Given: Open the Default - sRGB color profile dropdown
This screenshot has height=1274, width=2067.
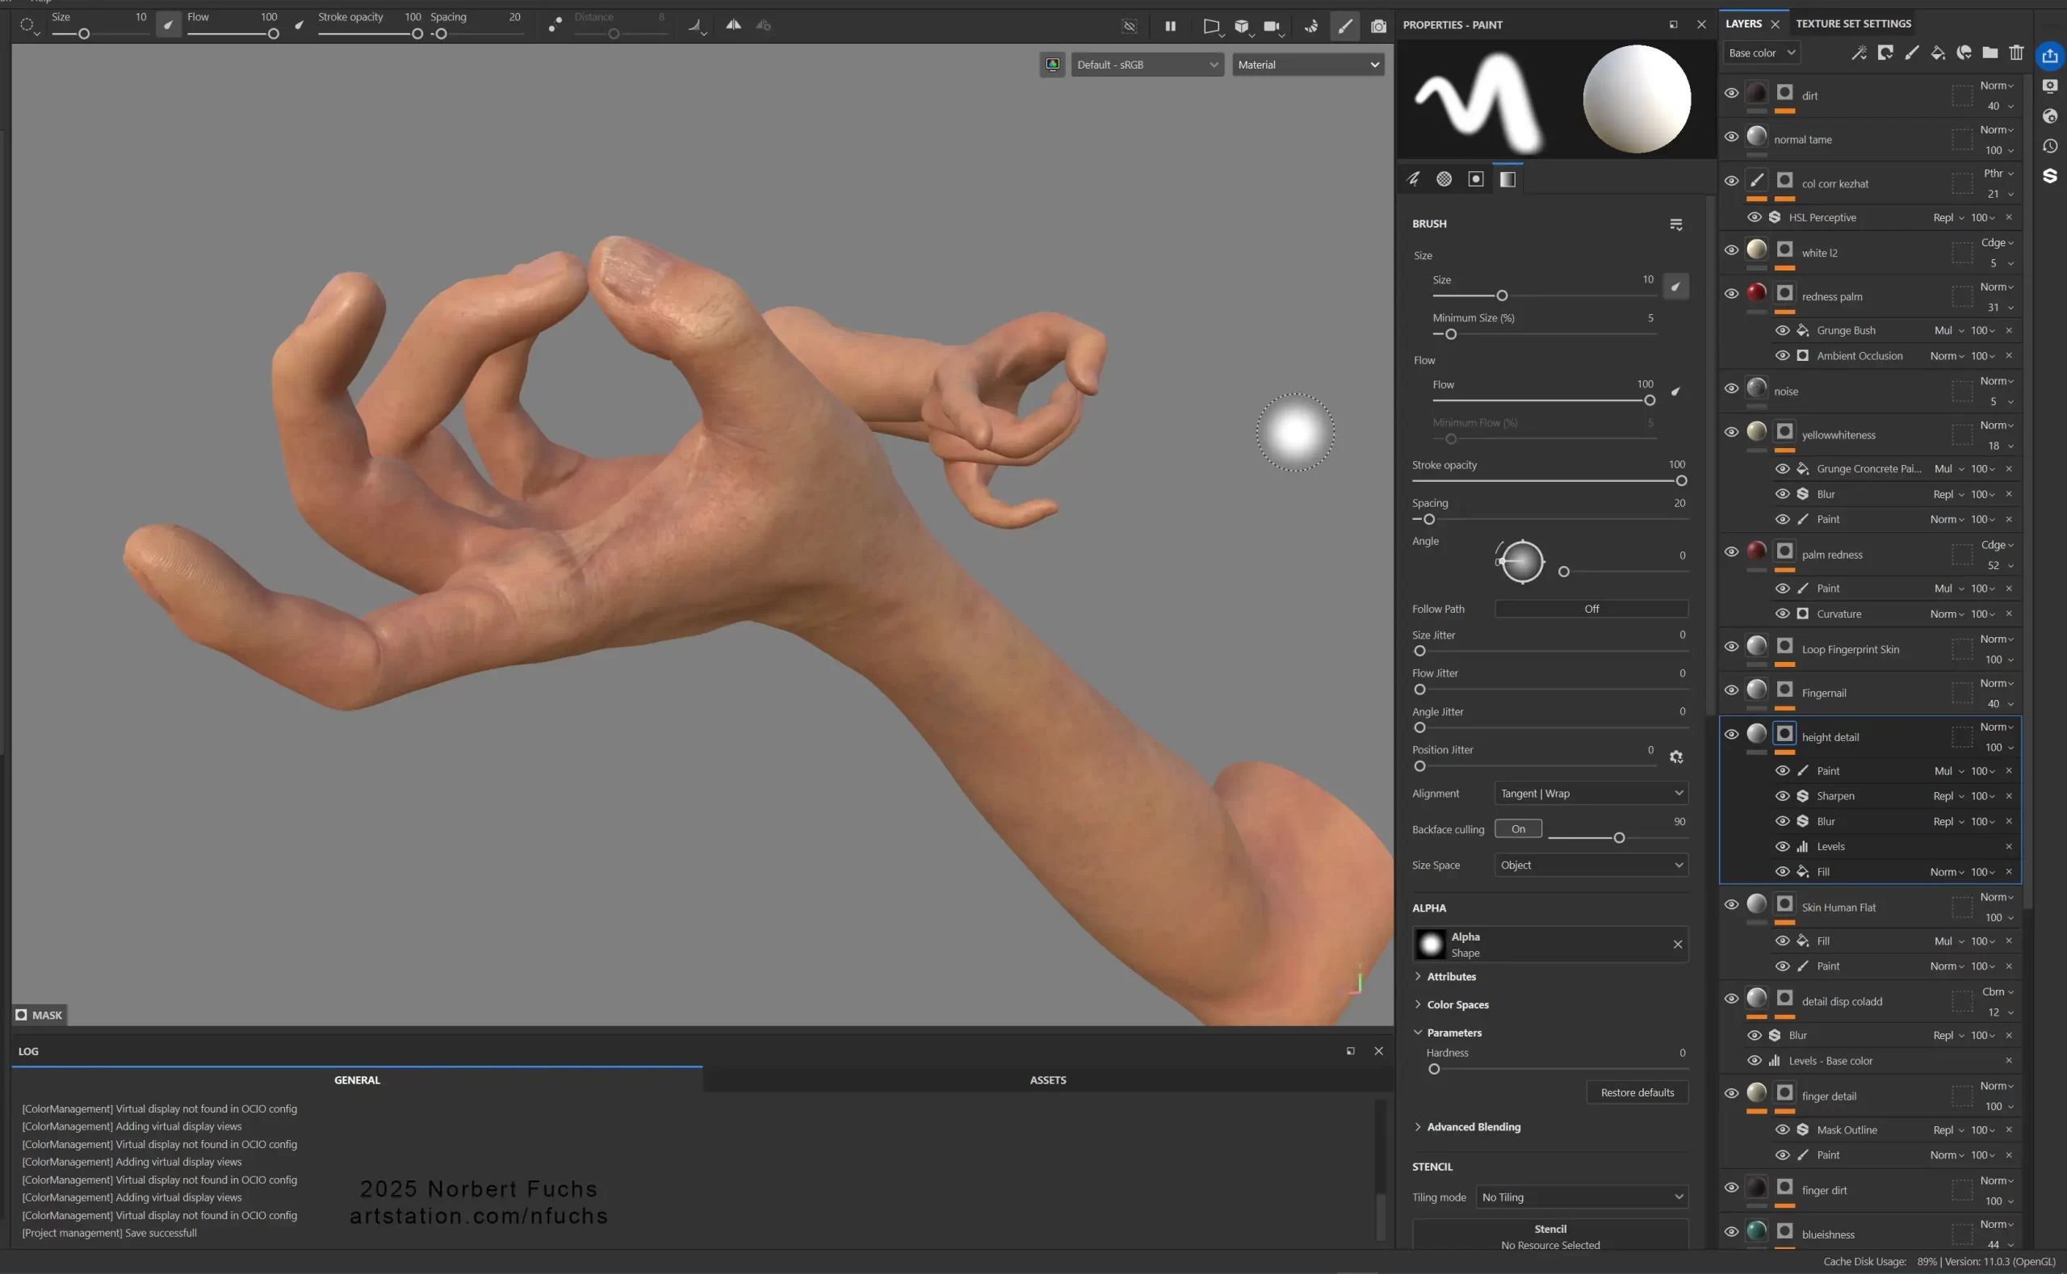Looking at the screenshot, I should tap(1146, 64).
